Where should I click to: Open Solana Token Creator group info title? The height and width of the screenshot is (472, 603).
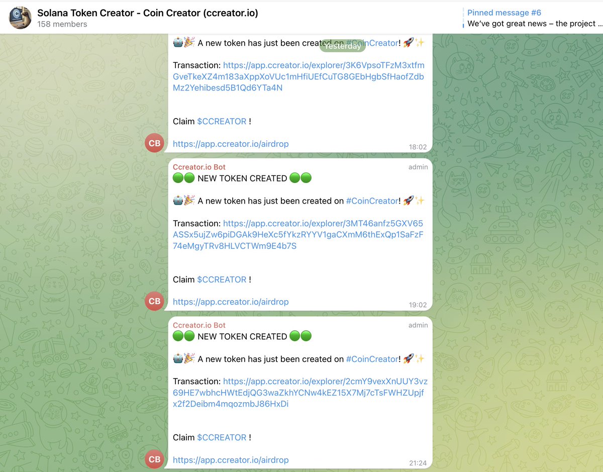click(148, 13)
